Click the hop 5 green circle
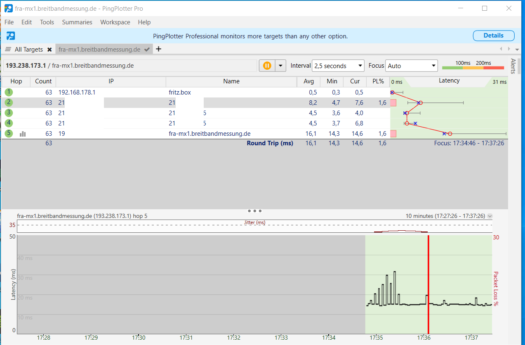 9,133
